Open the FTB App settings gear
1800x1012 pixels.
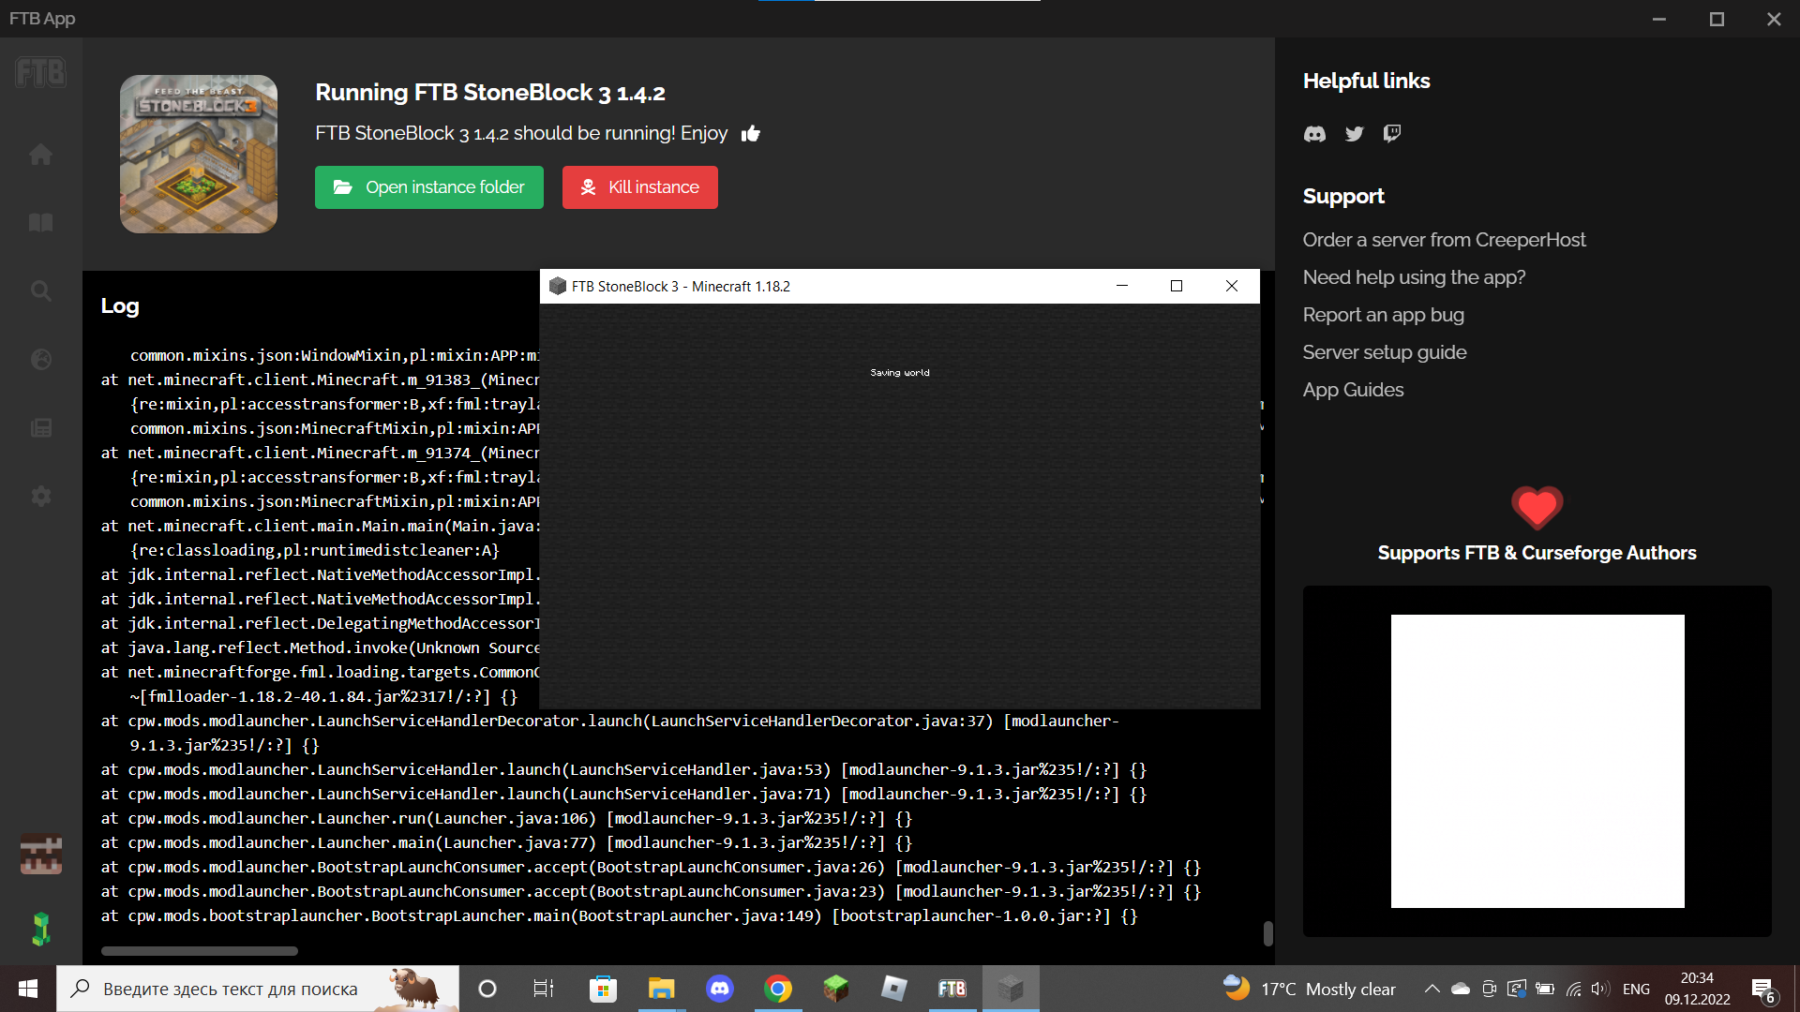pyautogui.click(x=41, y=496)
